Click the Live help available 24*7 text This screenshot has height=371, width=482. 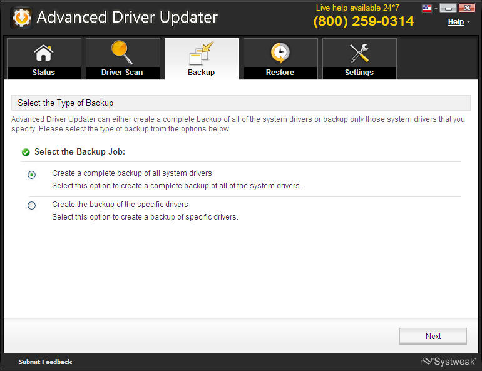(357, 8)
